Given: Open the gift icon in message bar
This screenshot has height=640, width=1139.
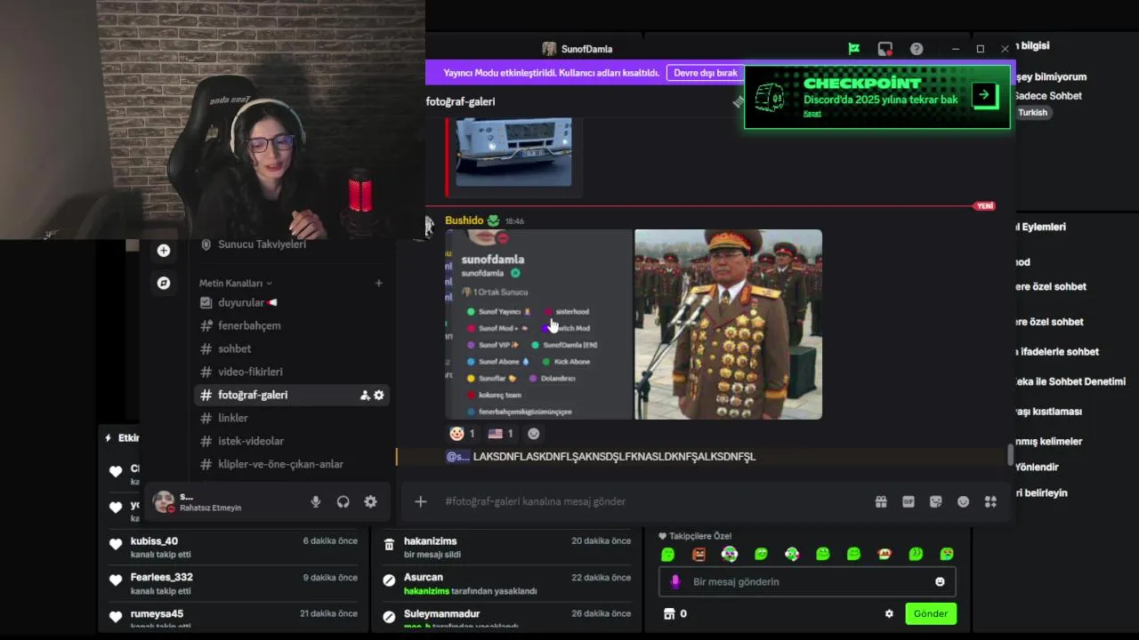Looking at the screenshot, I should (881, 501).
